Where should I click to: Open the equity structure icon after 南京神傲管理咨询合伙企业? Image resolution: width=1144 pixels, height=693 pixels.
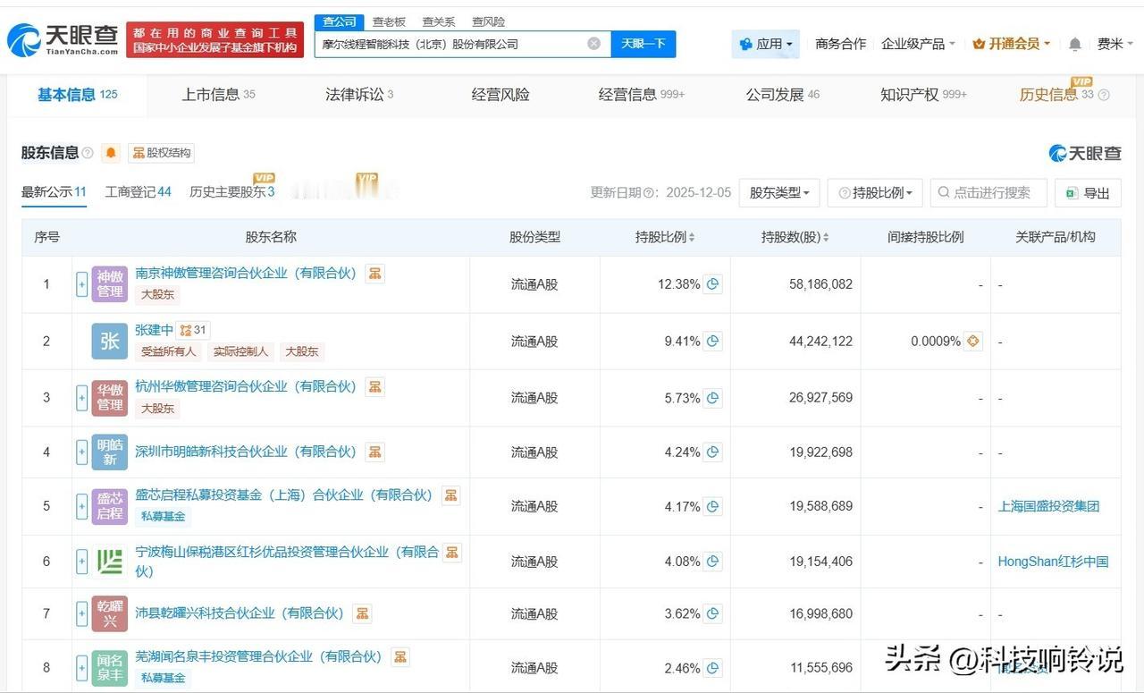click(x=375, y=274)
